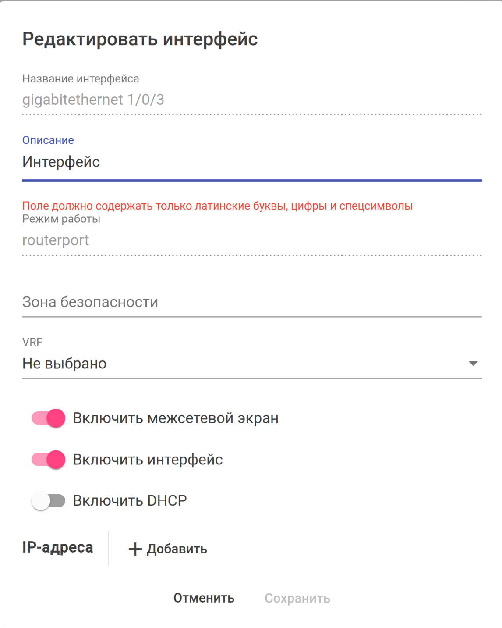Click the 'Редактировать интерфейс' dialog title
Screen dimensions: 502x628
[x=140, y=39]
